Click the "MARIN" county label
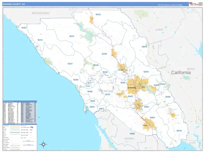 coord(129,139)
